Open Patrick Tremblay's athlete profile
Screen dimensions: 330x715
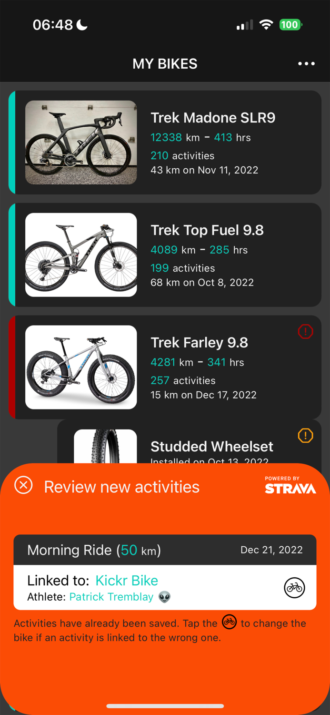(x=111, y=596)
